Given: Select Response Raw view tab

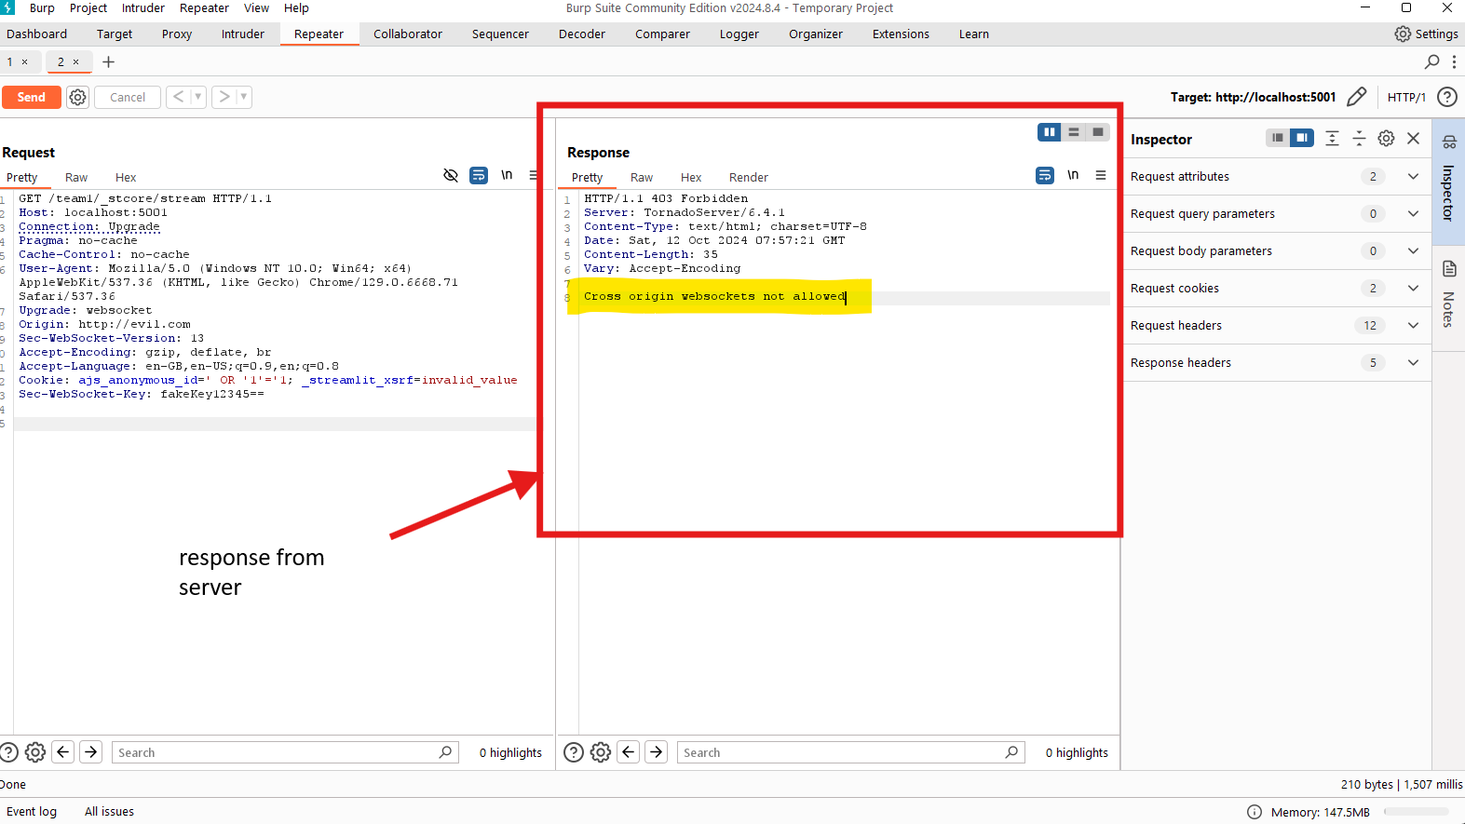Looking at the screenshot, I should tap(642, 177).
